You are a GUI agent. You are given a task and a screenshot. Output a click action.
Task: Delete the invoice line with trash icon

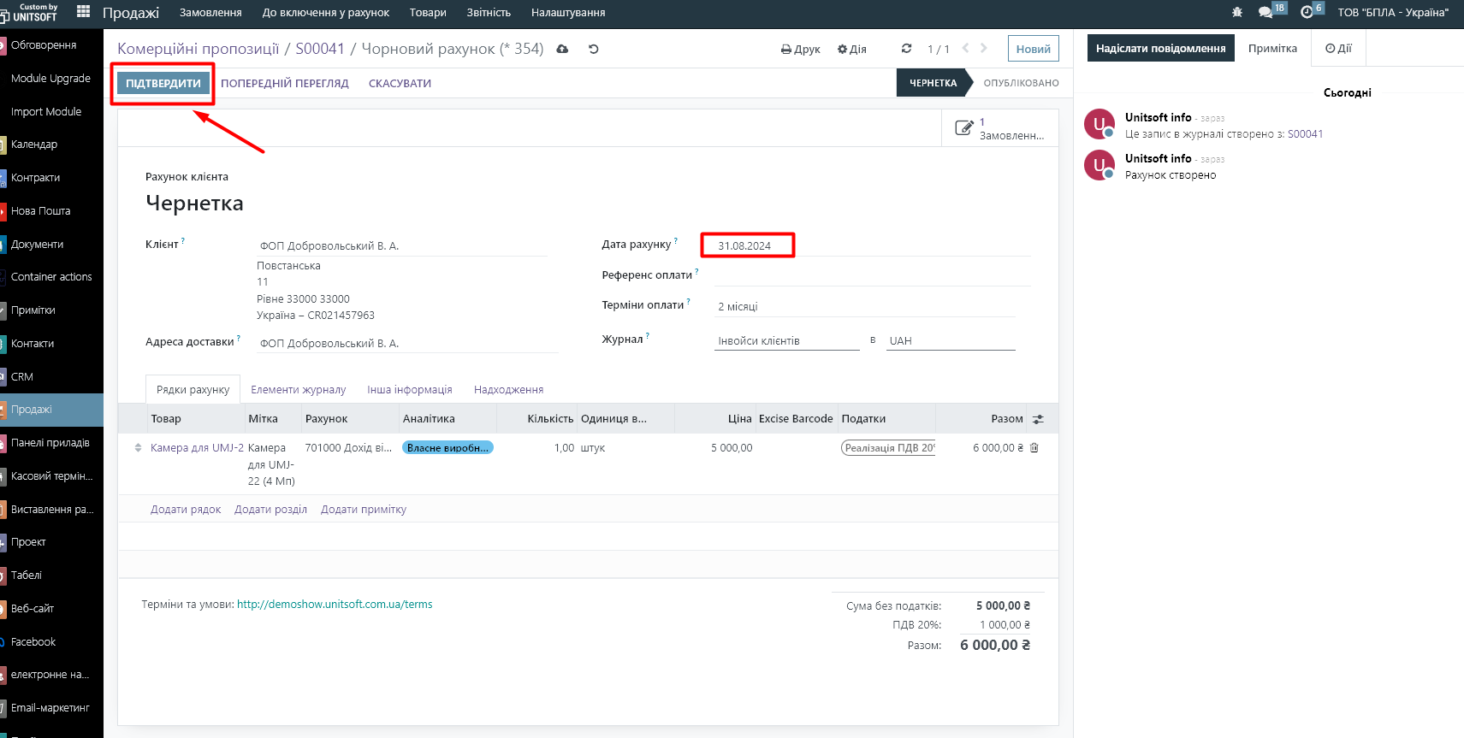[1034, 448]
